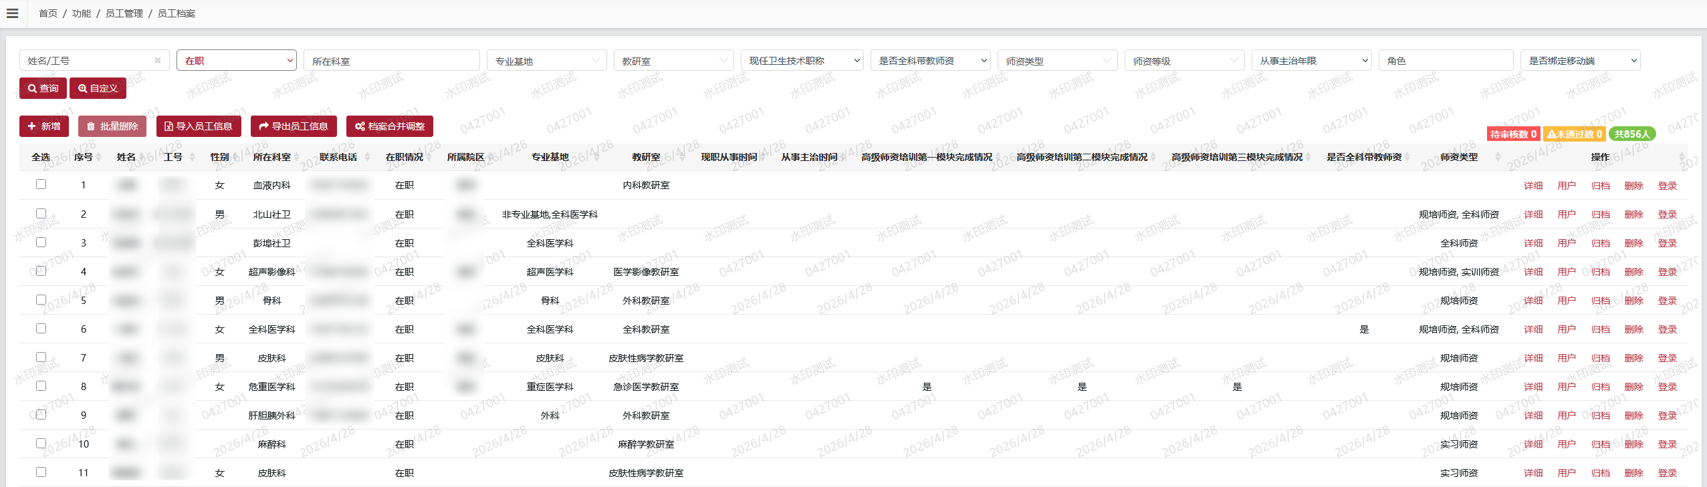Viewport: 1707px width, 487px height.
Task: Open the 教研室 filter dropdown
Action: coord(674,60)
